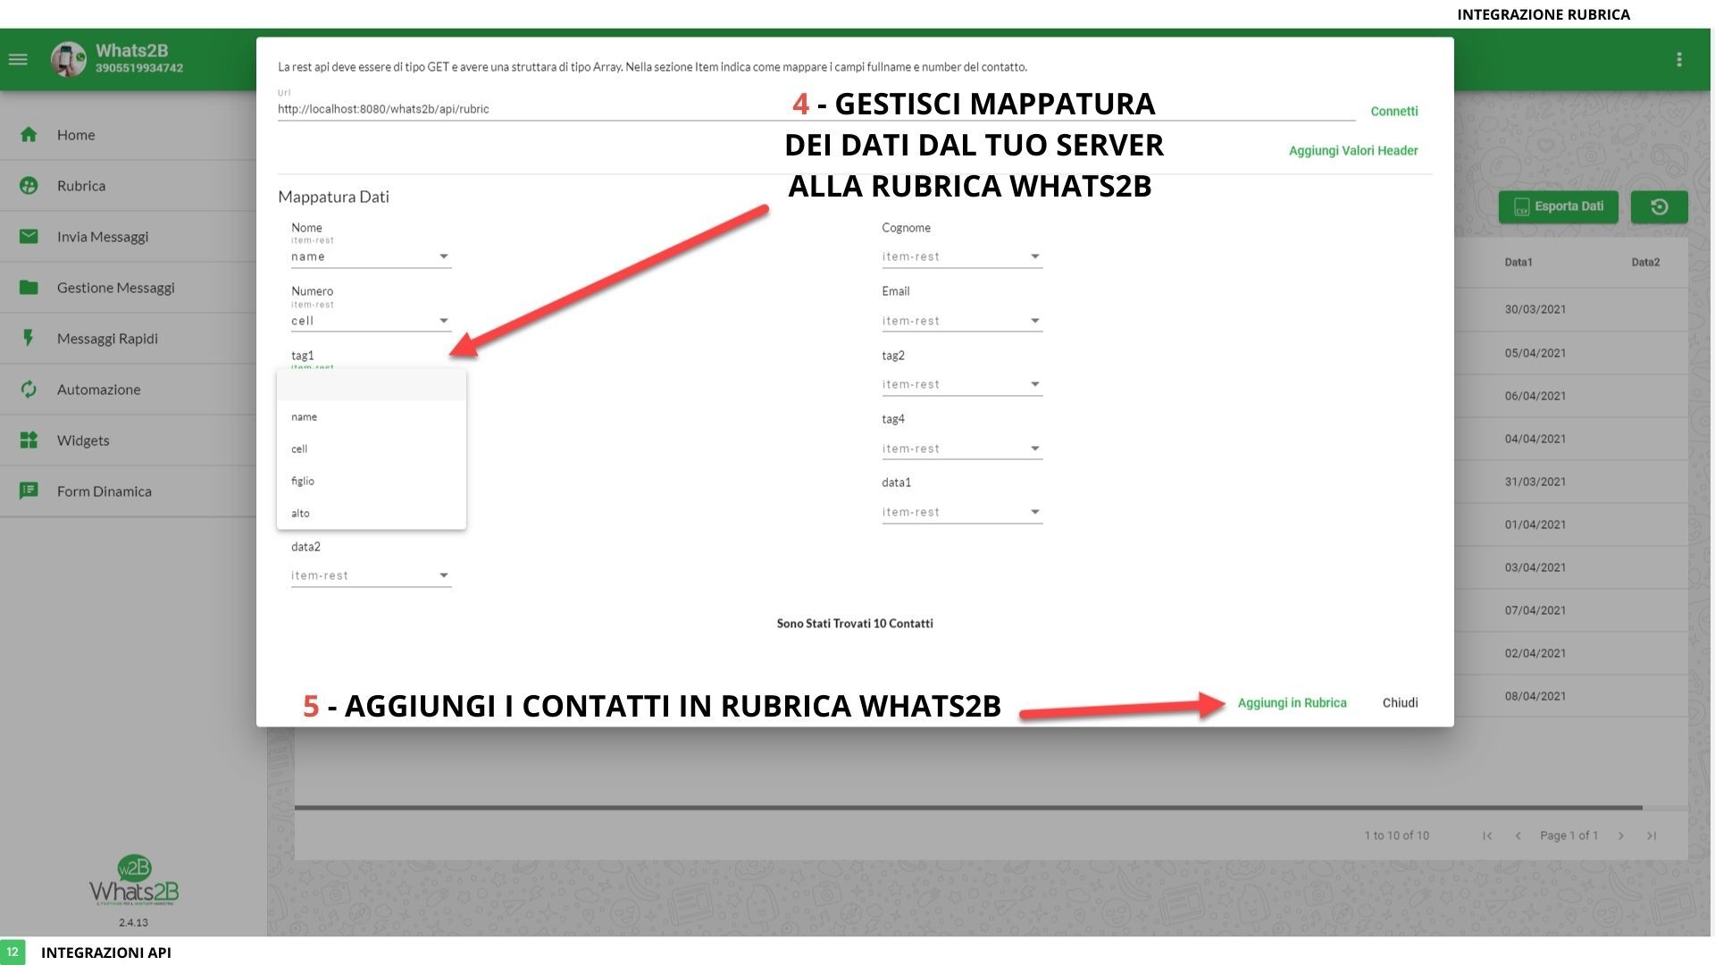This screenshot has width=1715, height=965.
Task: Open Messaggi Rapidi in the sidebar
Action: (x=129, y=339)
